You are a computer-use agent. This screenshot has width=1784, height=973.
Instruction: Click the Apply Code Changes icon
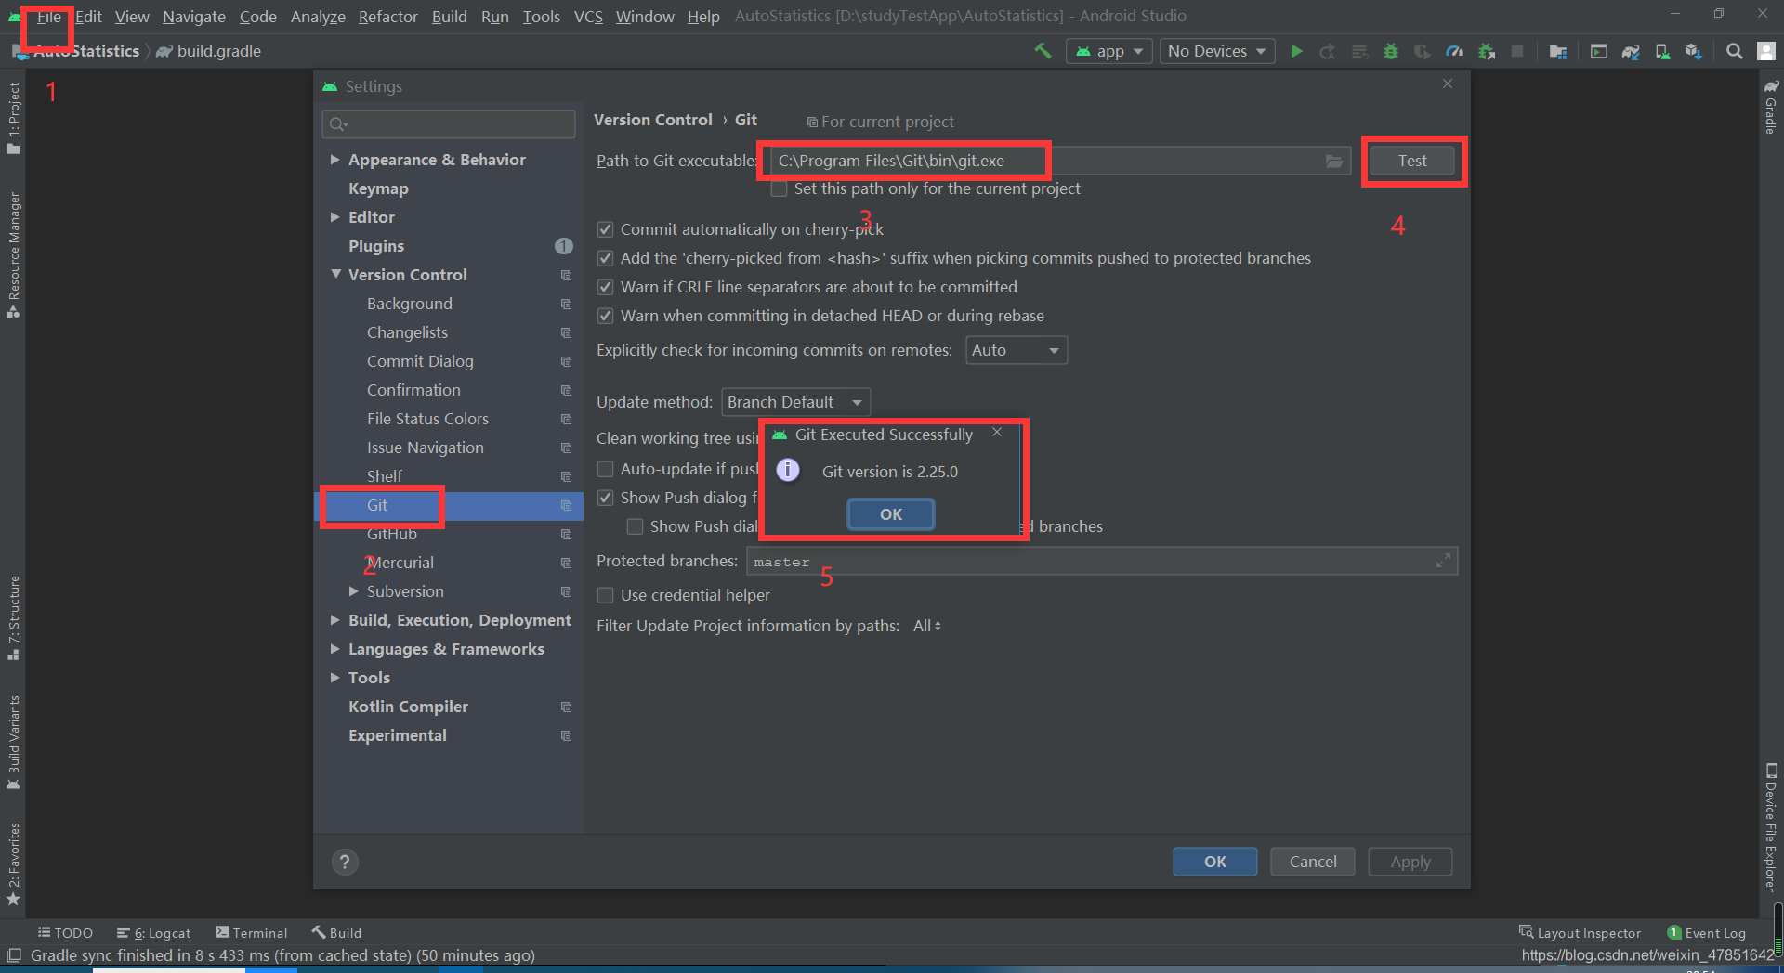(x=1359, y=51)
